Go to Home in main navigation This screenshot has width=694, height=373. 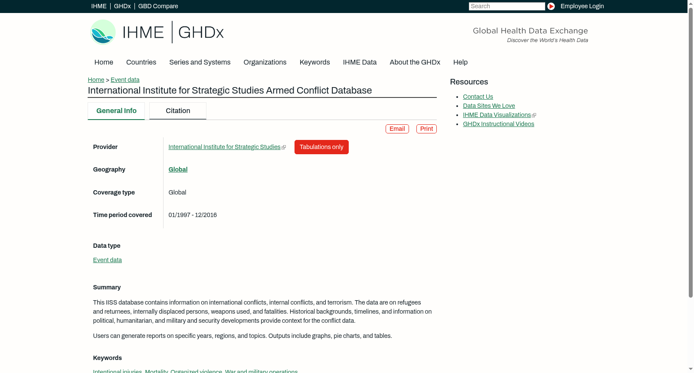104,62
